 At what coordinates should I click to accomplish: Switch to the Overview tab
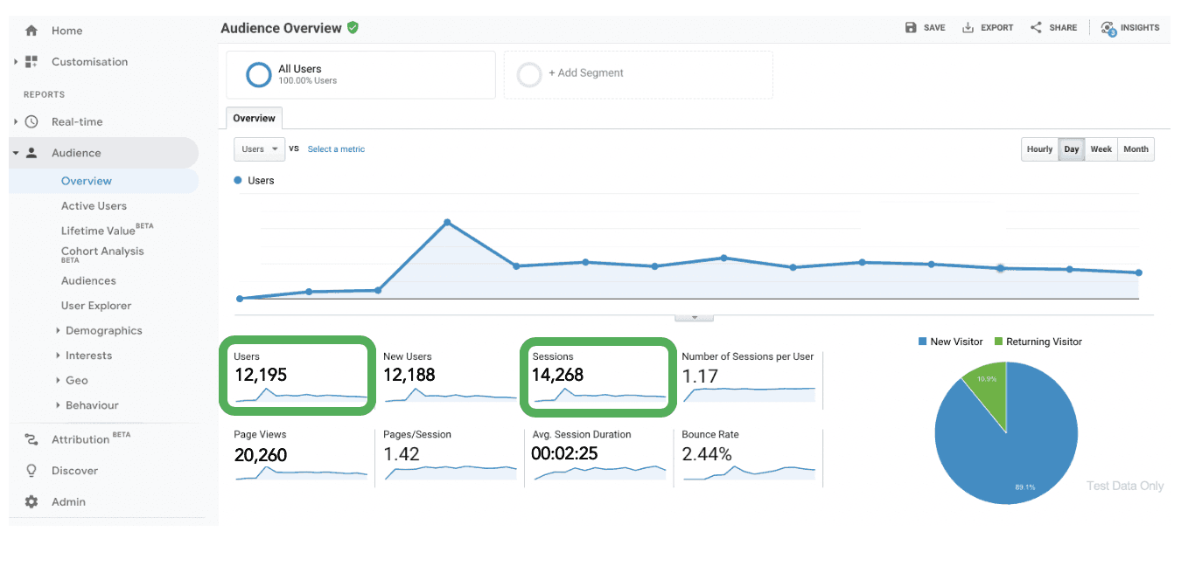[x=254, y=118]
